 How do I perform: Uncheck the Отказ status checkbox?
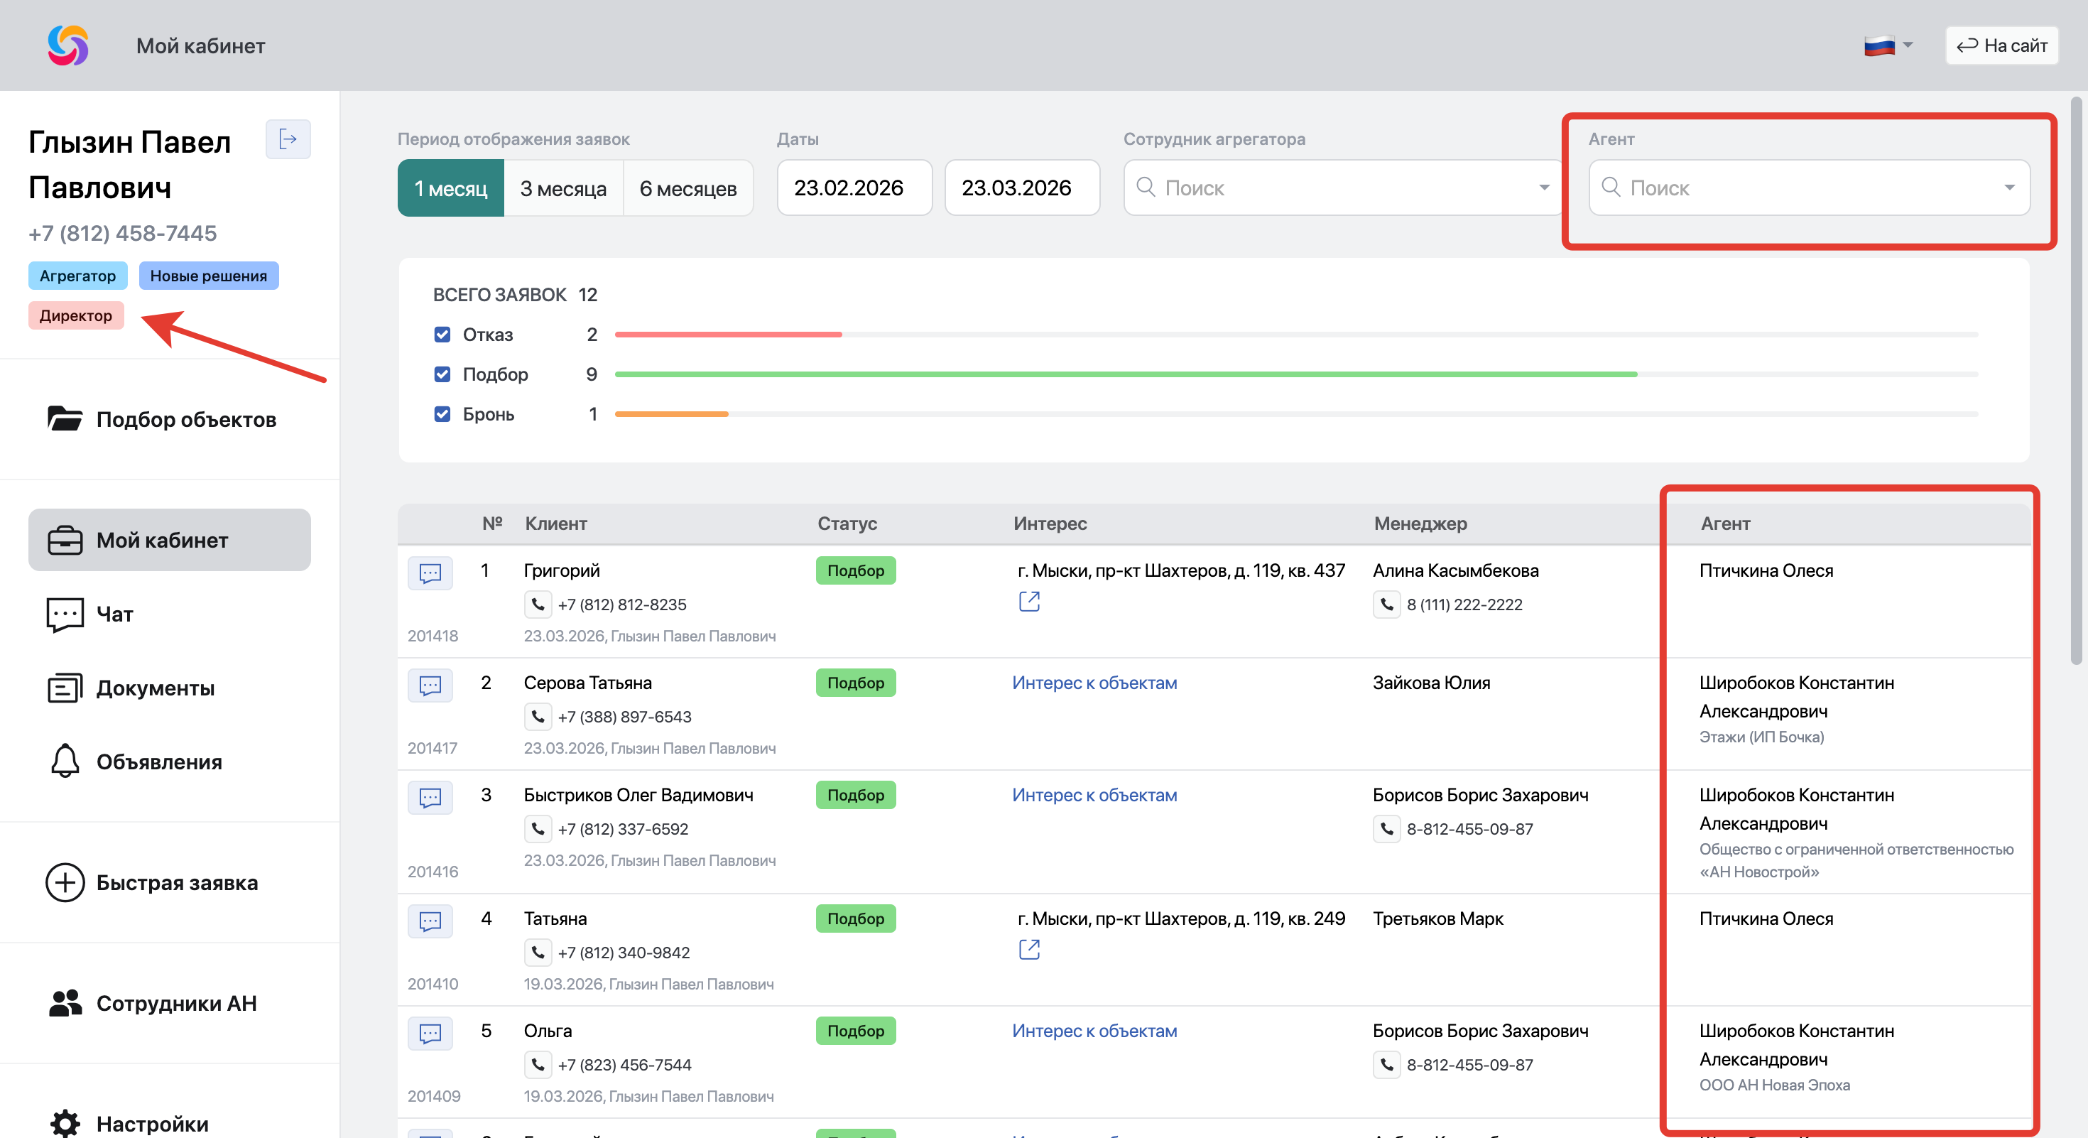[x=442, y=334]
